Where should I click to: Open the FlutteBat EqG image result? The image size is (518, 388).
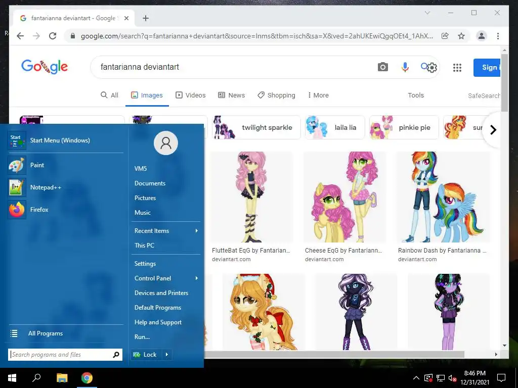pos(252,197)
